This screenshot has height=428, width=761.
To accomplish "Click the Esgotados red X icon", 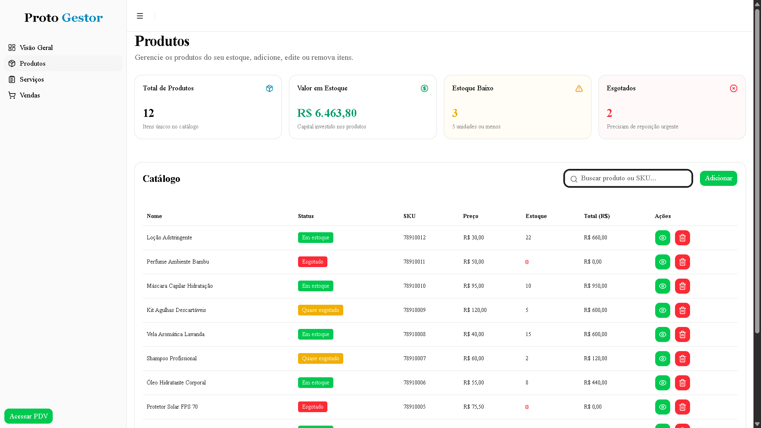I will click(x=733, y=88).
